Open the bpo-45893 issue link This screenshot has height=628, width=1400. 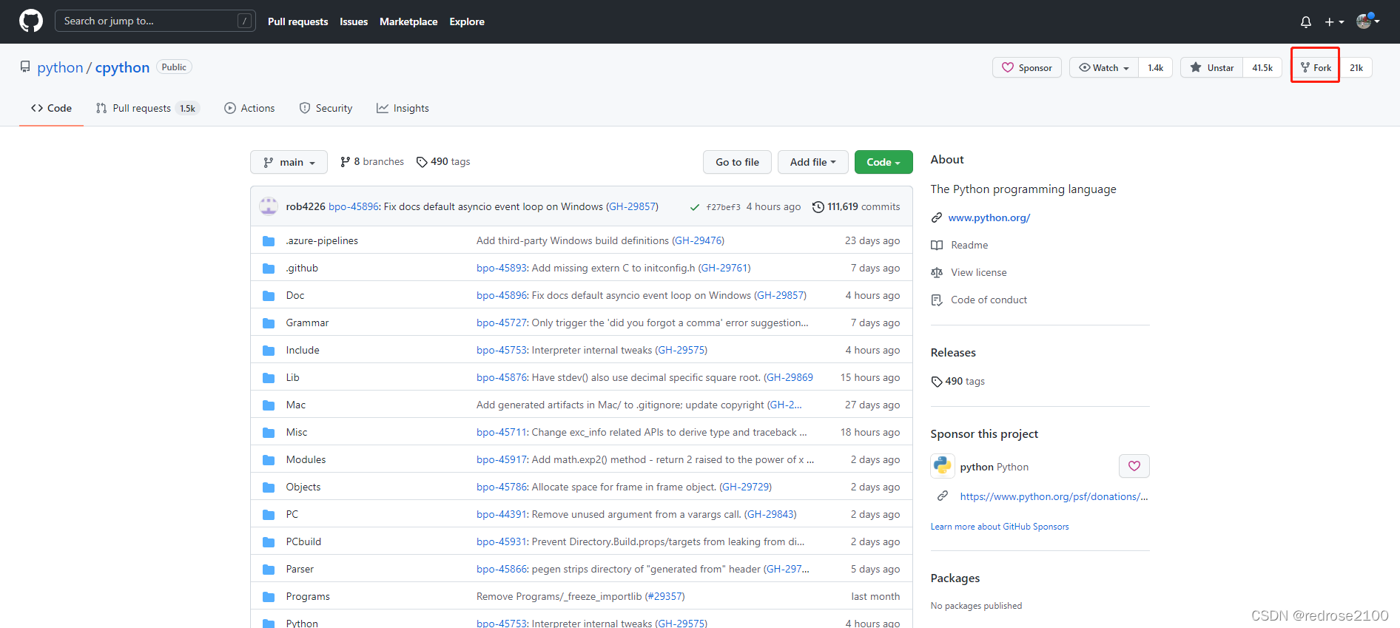pyautogui.click(x=502, y=268)
